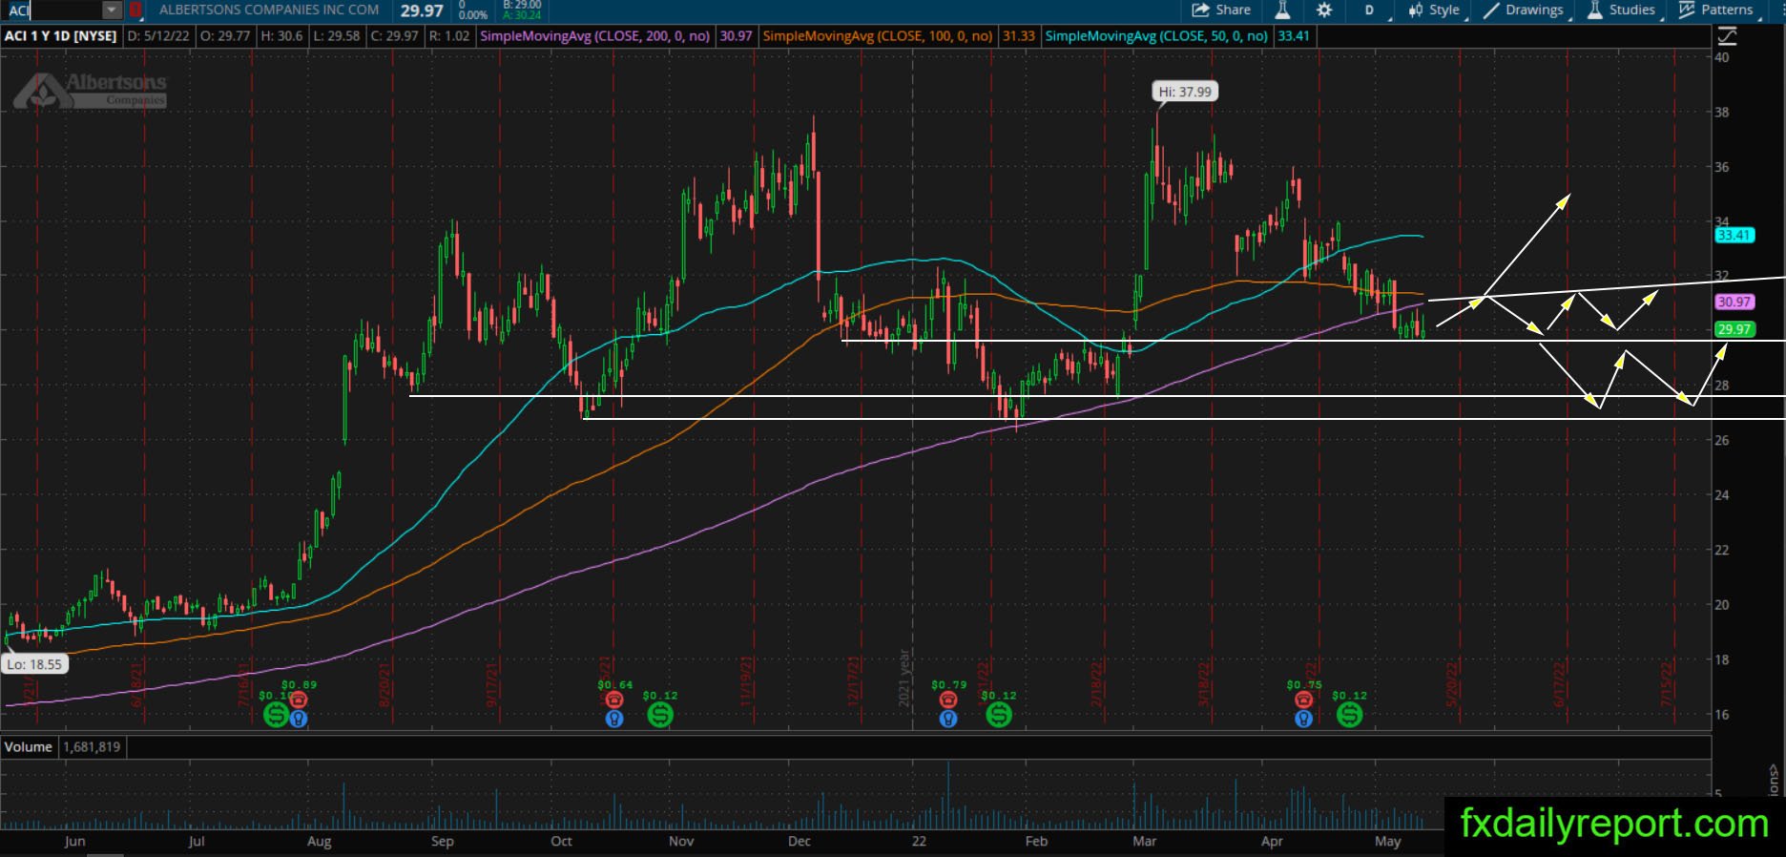Click the ask quote 'A: 30.24'
1786x857 pixels.
(522, 15)
